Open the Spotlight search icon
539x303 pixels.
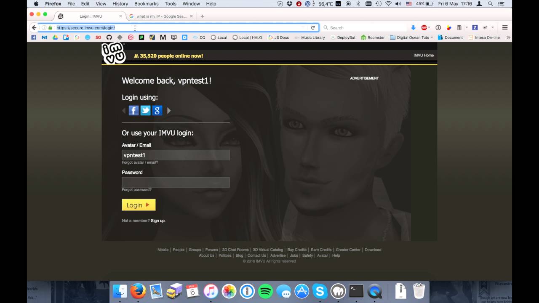491,4
